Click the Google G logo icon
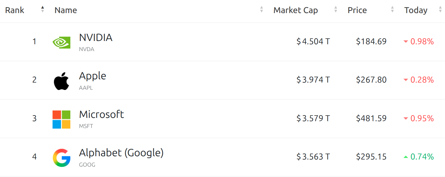This screenshot has height=177, width=445. click(x=61, y=158)
